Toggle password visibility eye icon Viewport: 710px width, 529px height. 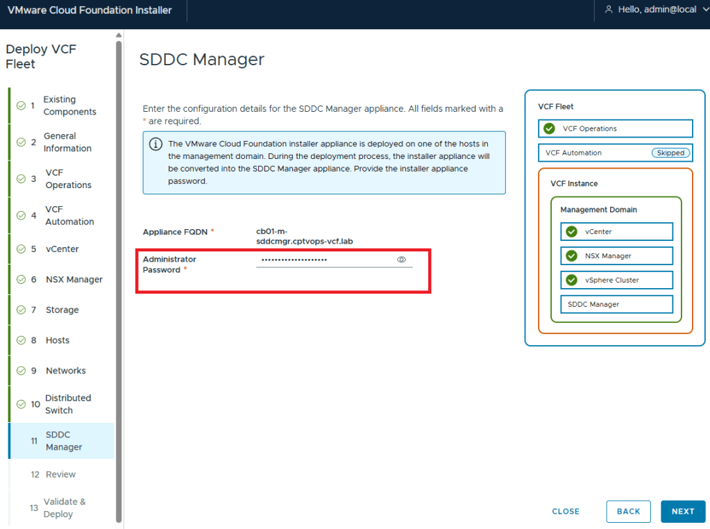pos(401,260)
